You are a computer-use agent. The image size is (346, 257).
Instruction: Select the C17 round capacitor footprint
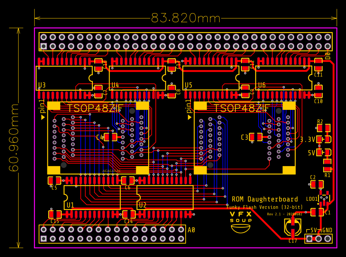click(x=293, y=227)
